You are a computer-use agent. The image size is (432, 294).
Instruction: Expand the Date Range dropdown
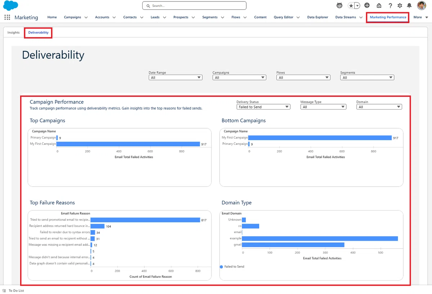(x=176, y=77)
